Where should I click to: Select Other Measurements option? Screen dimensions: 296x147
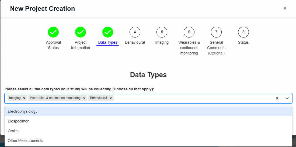pos(148,141)
